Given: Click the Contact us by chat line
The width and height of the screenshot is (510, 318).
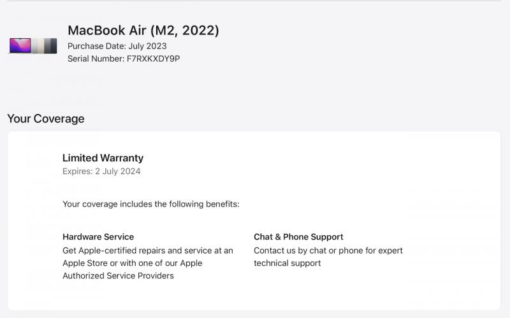Looking at the screenshot, I should (328, 250).
